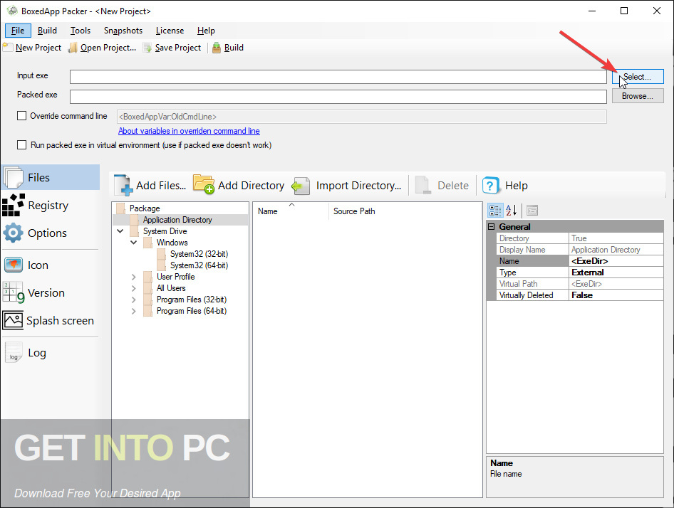Click the BoxedApp Packer title bar icon
674x508 pixels.
pyautogui.click(x=12, y=11)
